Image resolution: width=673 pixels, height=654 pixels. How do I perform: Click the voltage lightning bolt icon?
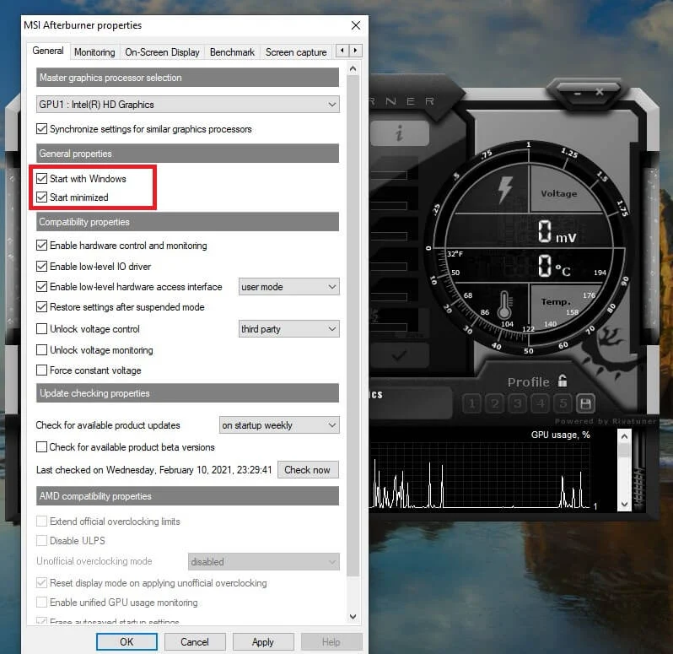(504, 190)
